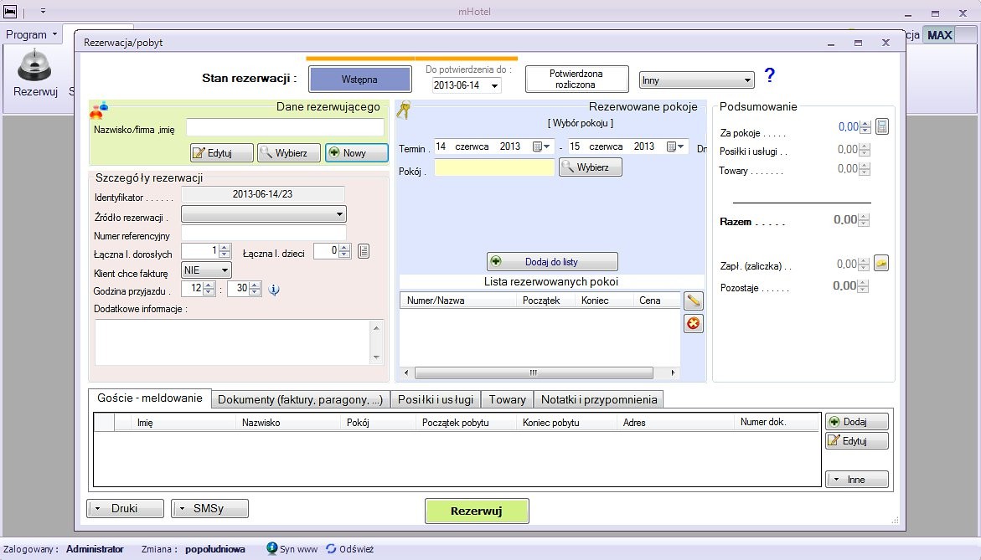This screenshot has width=981, height=560.
Task: Open the Klient chce fakturę NIE dropdown
Action: pyautogui.click(x=206, y=270)
